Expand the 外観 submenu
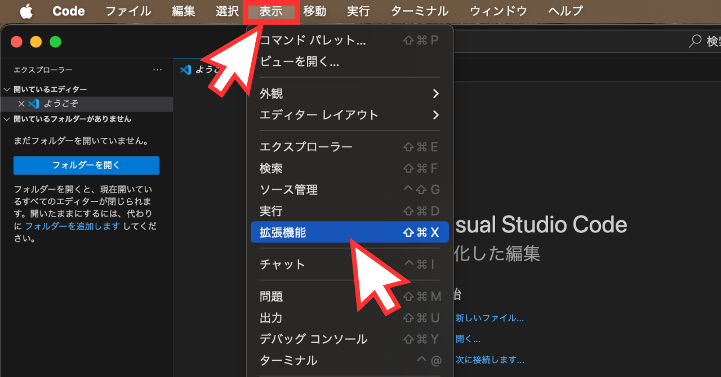 (x=349, y=93)
